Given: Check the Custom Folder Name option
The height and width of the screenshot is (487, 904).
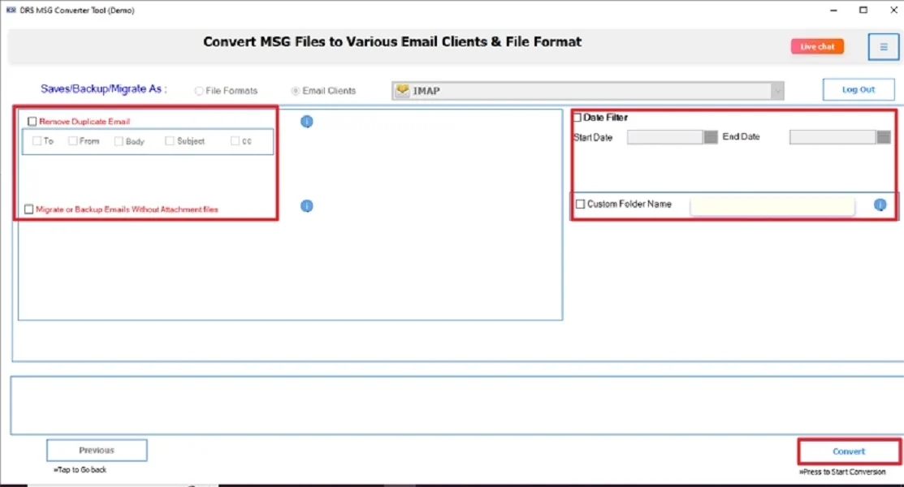Looking at the screenshot, I should tap(580, 205).
